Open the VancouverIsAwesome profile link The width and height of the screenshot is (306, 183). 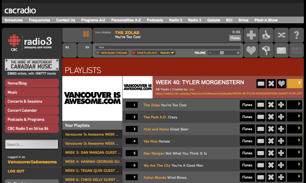pos(32,162)
